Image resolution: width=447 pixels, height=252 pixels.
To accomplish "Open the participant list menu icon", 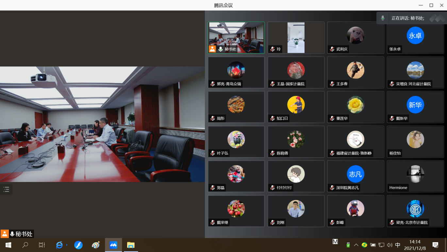I will pyautogui.click(x=6, y=189).
